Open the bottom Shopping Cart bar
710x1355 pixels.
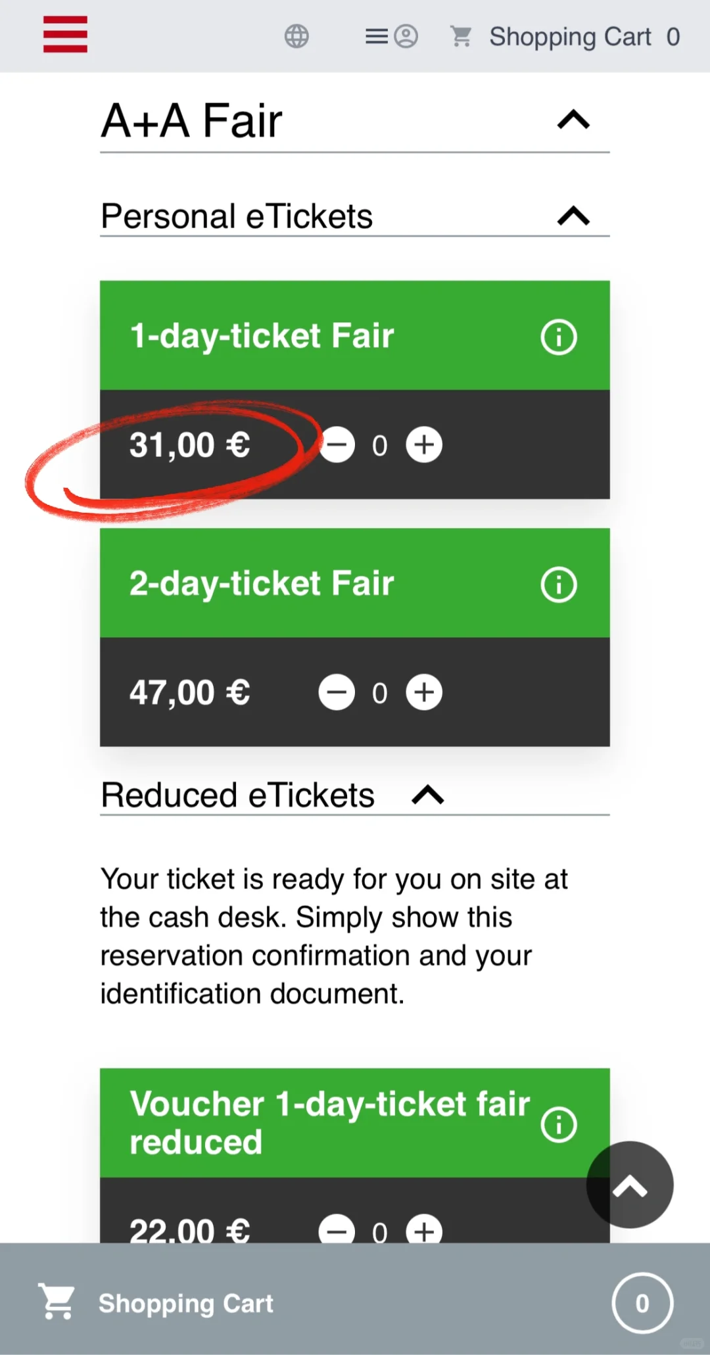click(x=186, y=1303)
